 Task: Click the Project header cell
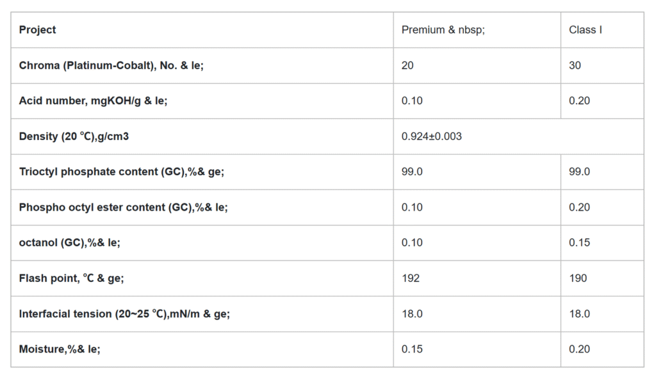tap(38, 29)
